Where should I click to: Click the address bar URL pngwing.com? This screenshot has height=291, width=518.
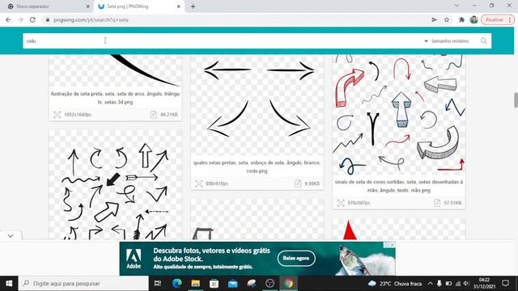click(91, 19)
